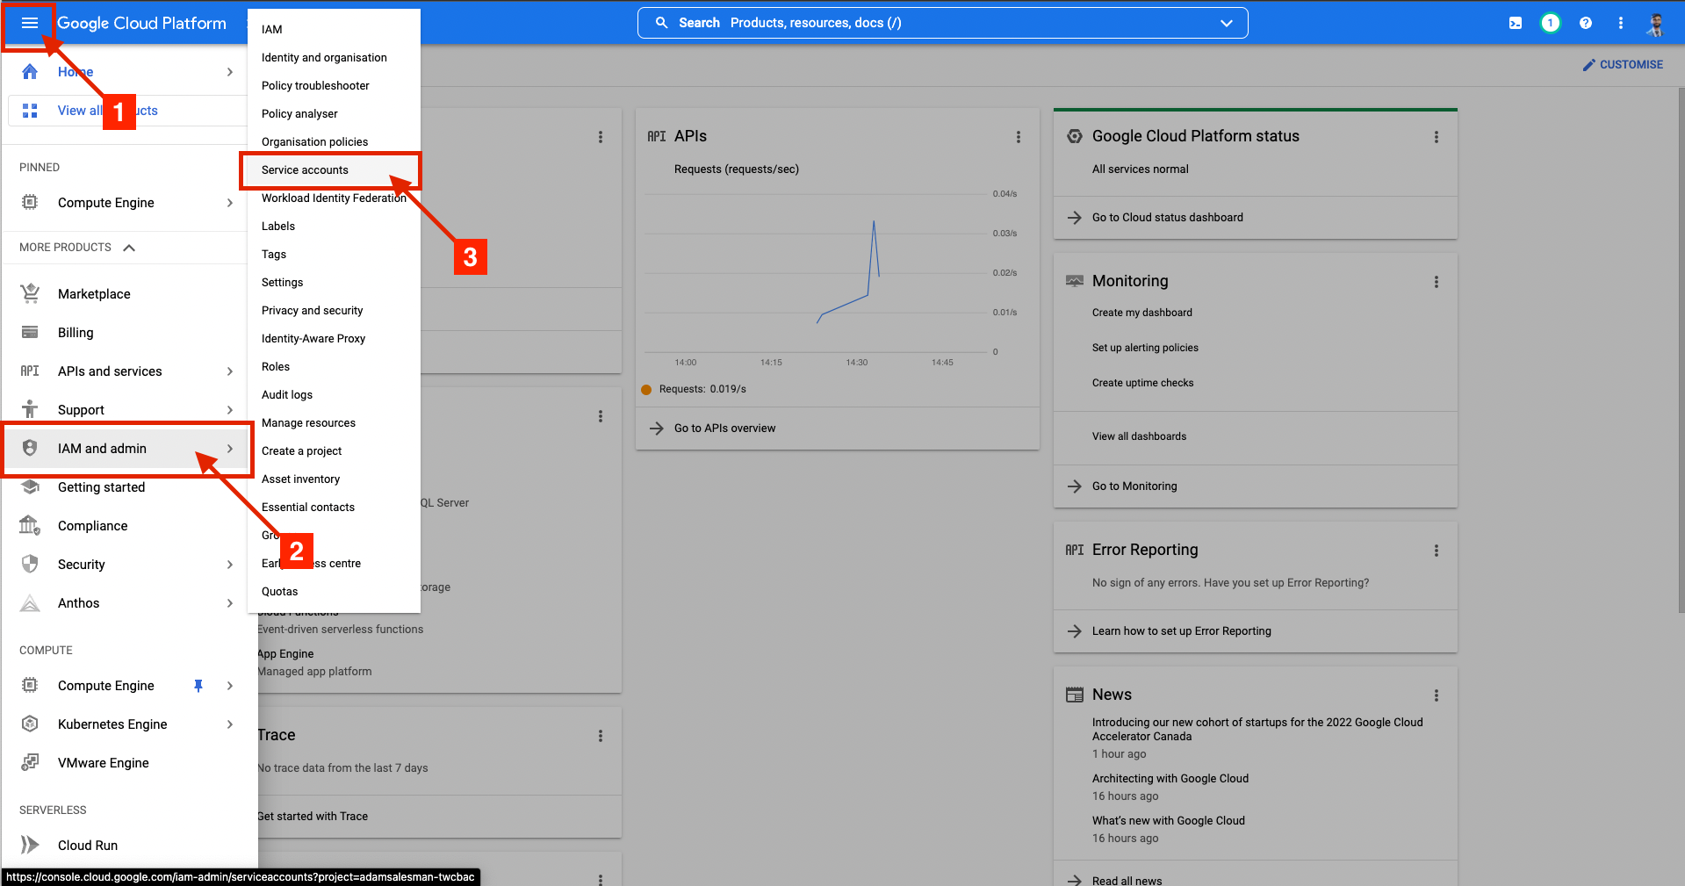Open the APIs card options menu
This screenshot has height=886, width=1685.
(x=1019, y=137)
